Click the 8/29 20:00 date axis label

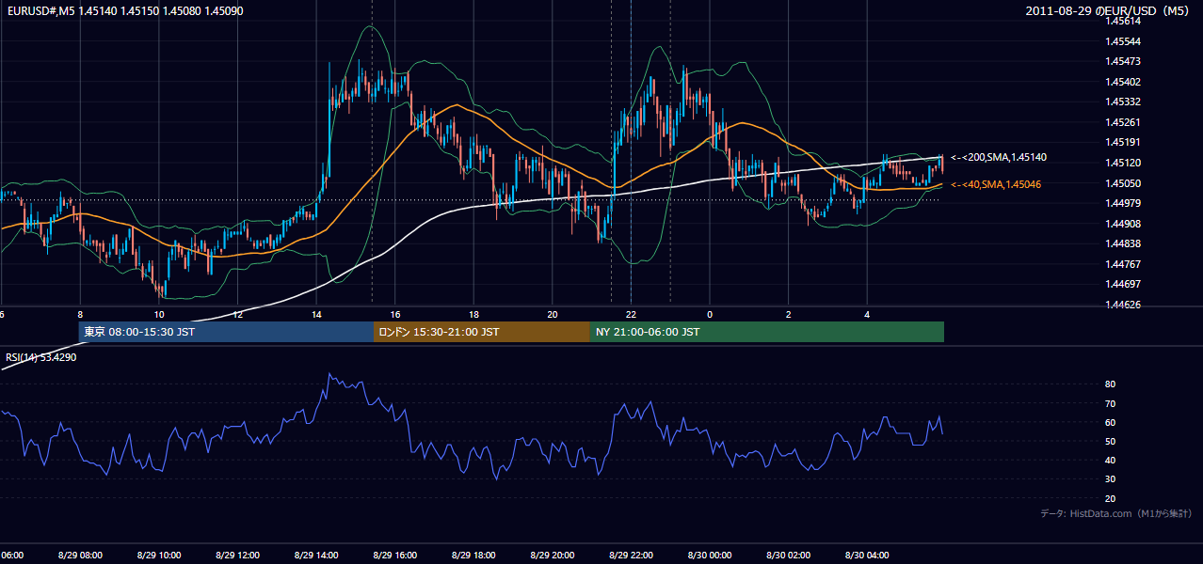(553, 556)
